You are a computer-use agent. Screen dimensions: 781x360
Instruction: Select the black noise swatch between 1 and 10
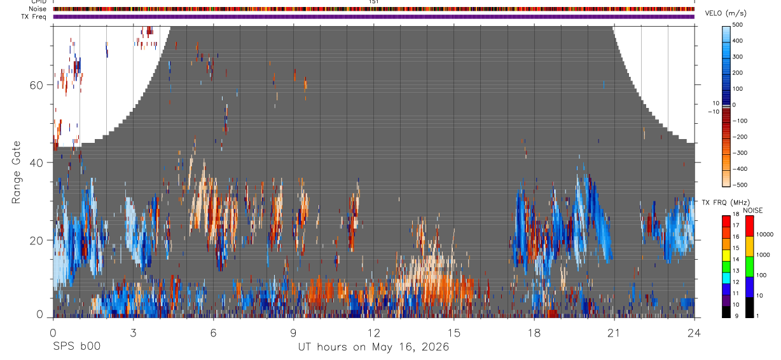click(749, 307)
